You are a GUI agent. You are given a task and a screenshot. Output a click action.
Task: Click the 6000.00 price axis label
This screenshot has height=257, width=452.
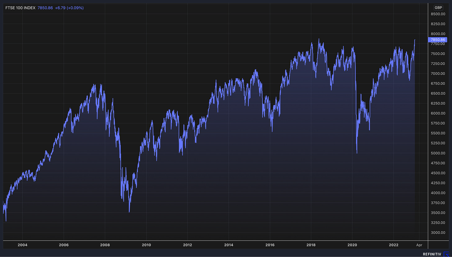click(x=438, y=113)
